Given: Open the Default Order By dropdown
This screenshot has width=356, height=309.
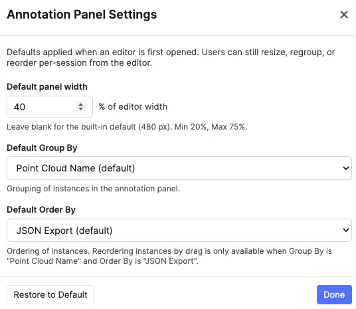Looking at the screenshot, I should pos(179,230).
